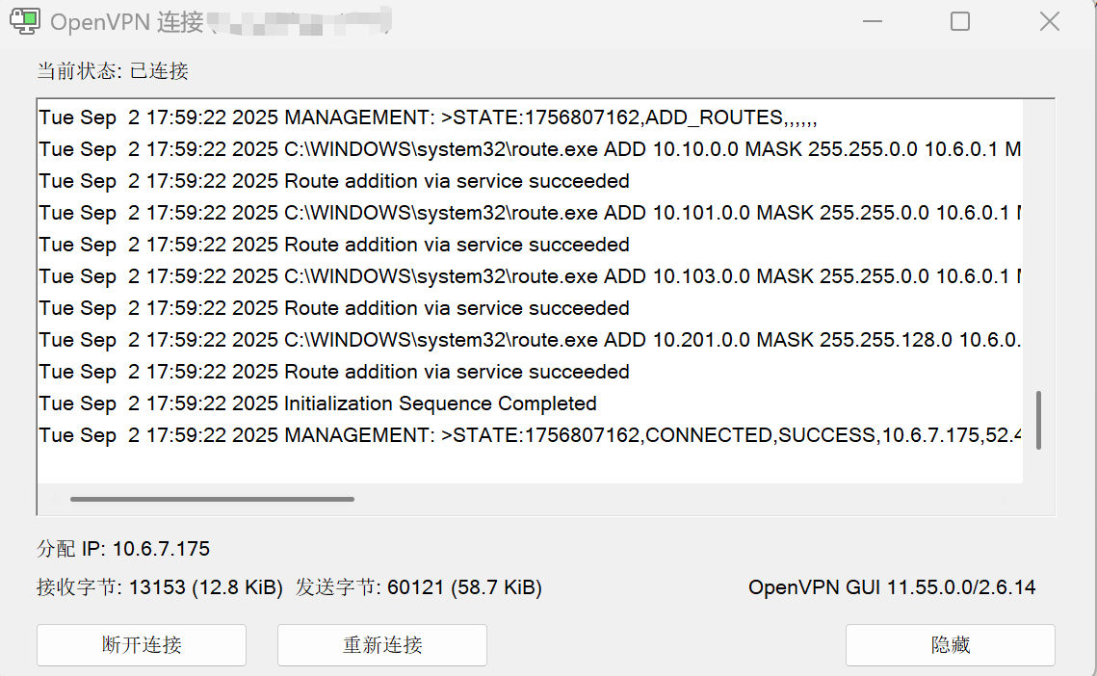Click the route ADD 10.201.0.0 log entry
Image resolution: width=1097 pixels, height=676 pixels.
click(530, 340)
